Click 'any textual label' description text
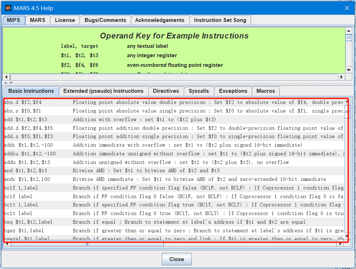 (147, 46)
